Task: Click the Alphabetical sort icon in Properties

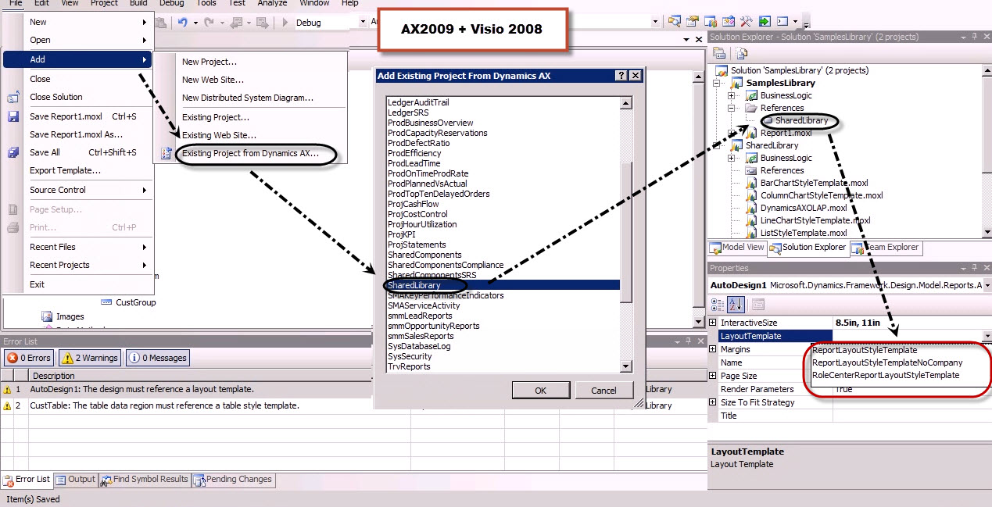Action: click(736, 305)
